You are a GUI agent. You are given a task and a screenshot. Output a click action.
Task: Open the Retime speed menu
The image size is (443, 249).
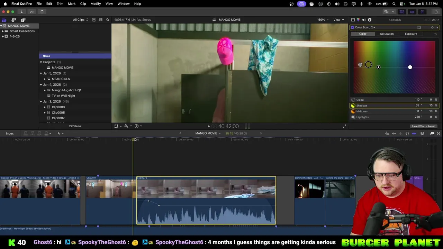138,126
